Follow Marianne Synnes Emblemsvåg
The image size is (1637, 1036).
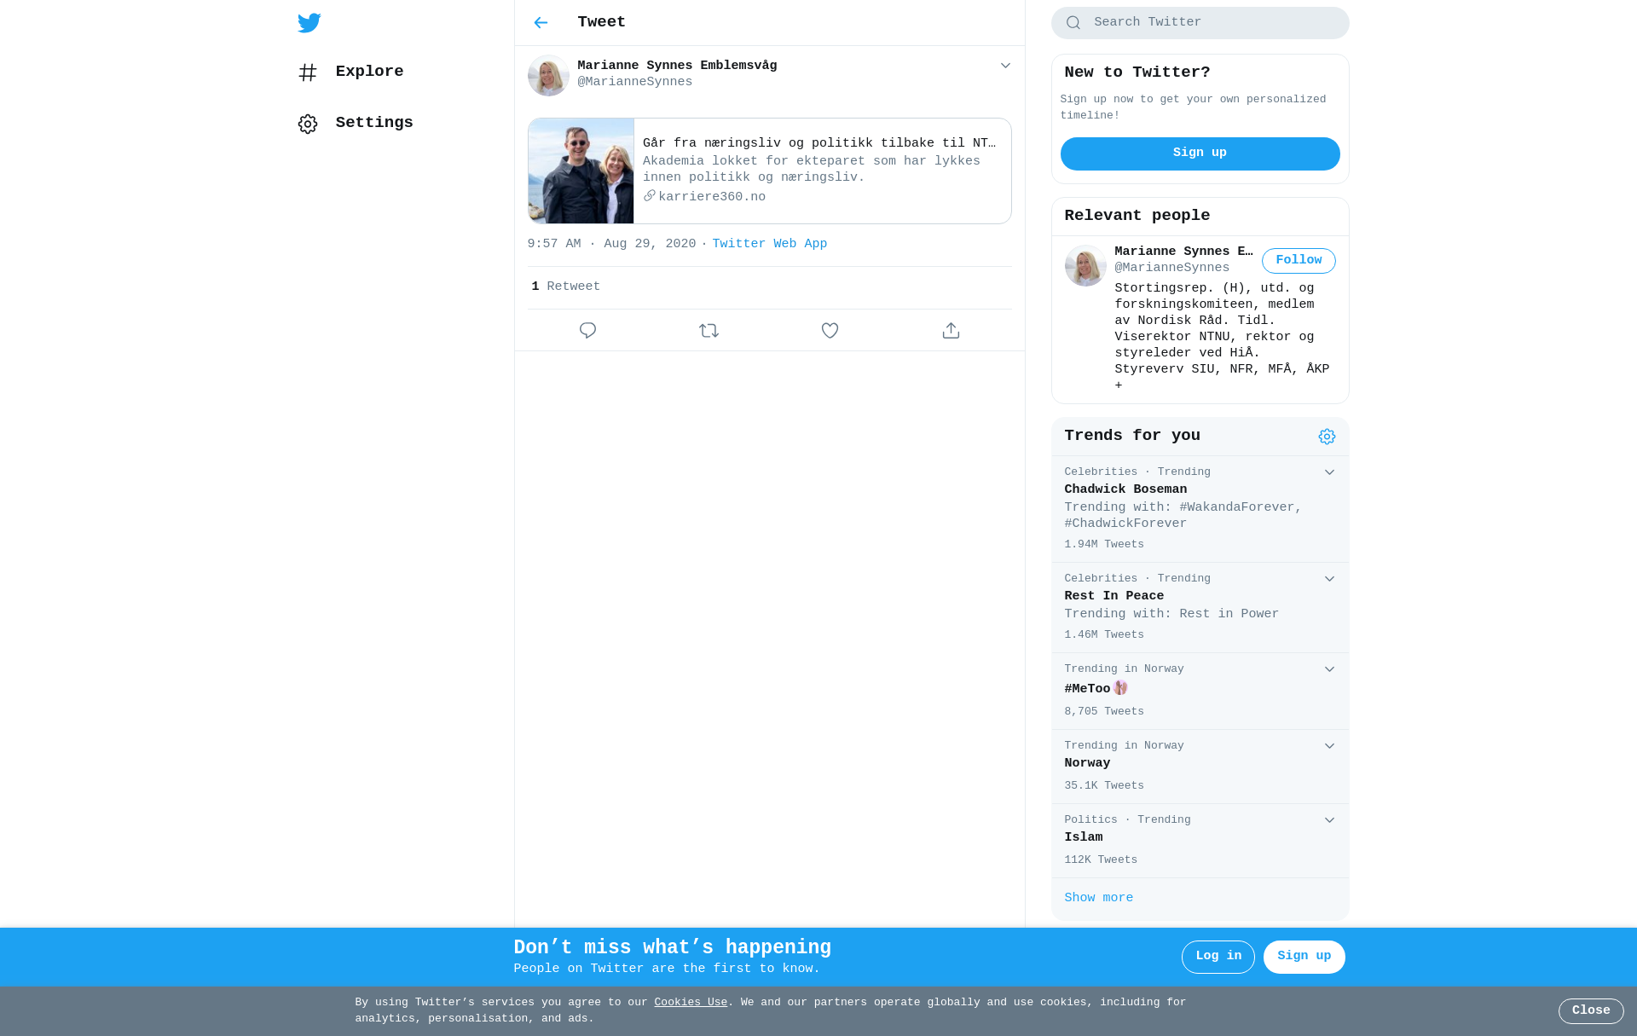(x=1299, y=261)
